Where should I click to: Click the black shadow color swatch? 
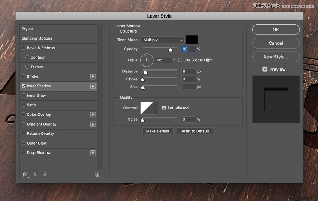click(x=192, y=40)
